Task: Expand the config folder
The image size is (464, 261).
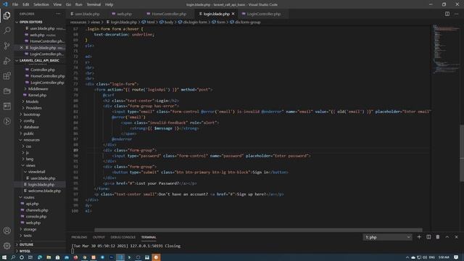Action: pyautogui.click(x=29, y=121)
